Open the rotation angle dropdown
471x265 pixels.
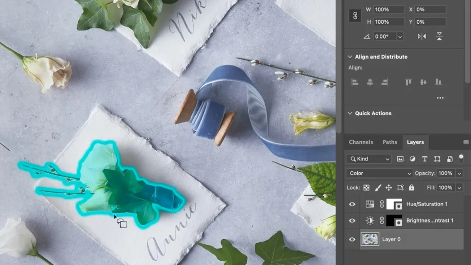pyautogui.click(x=400, y=36)
